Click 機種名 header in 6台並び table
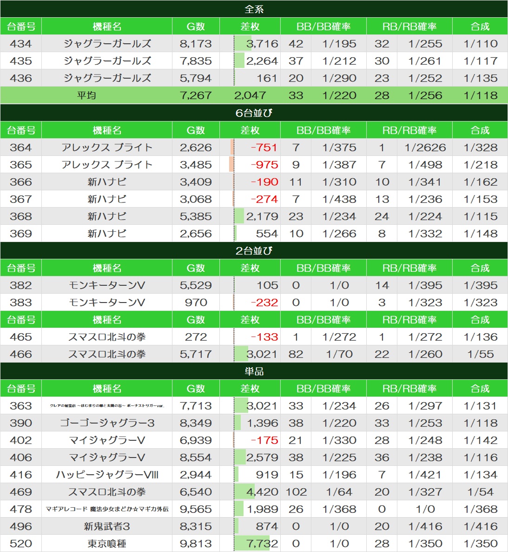Viewport: 508px width, 552px height. 107,130
